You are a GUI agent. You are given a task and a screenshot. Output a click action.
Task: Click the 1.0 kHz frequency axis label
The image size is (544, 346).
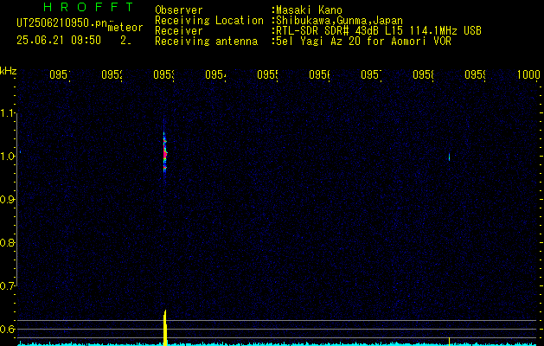9,157
